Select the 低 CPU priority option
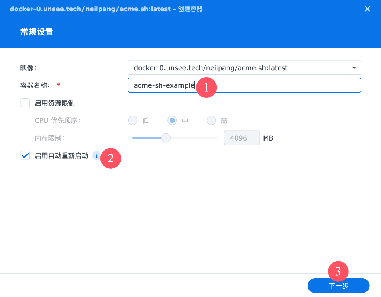Screen dimensions: 381x297 (133, 120)
